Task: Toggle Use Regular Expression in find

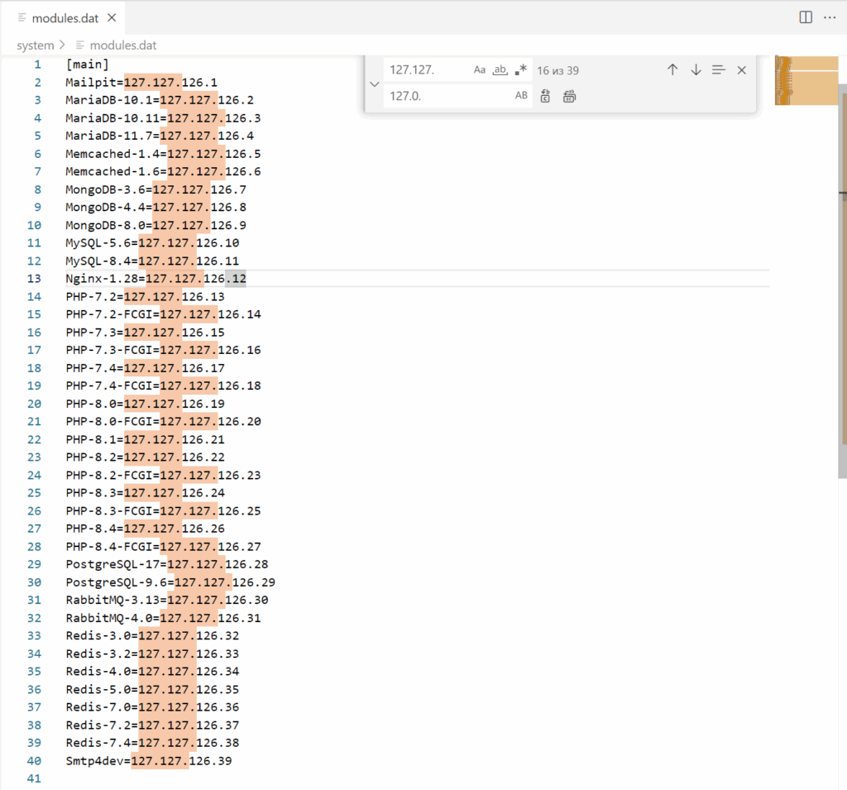Action: (521, 69)
